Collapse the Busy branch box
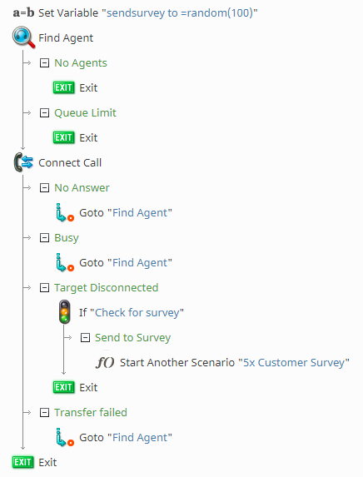Image resolution: width=363 pixels, height=477 pixels. coord(44,237)
